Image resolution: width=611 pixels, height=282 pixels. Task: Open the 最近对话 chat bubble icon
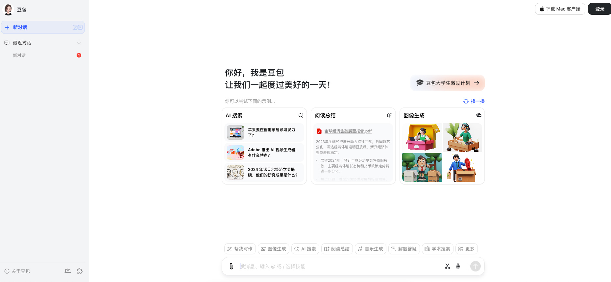point(7,43)
